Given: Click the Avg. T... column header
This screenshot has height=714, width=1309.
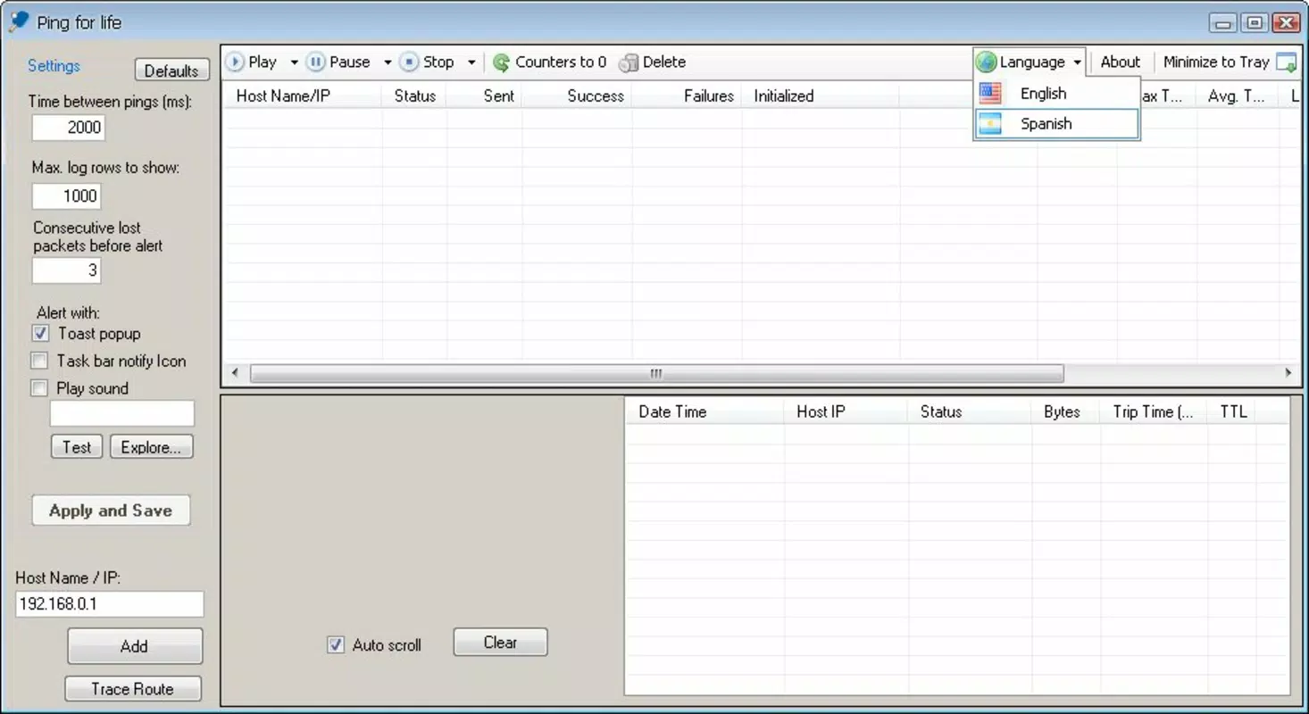Looking at the screenshot, I should coord(1236,96).
